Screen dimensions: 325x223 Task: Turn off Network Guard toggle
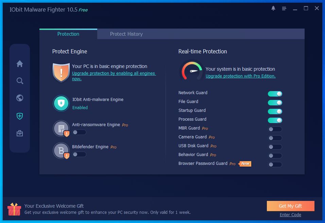click(x=275, y=94)
